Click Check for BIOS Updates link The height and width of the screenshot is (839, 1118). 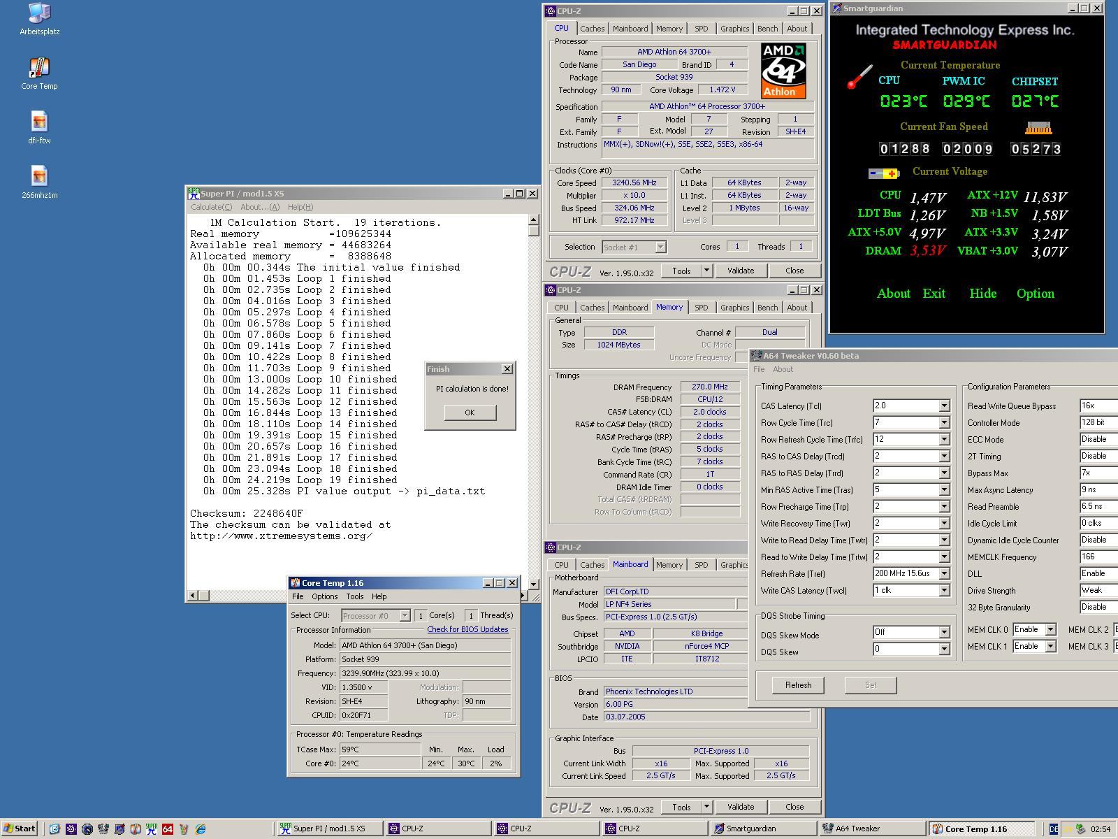[x=467, y=629]
